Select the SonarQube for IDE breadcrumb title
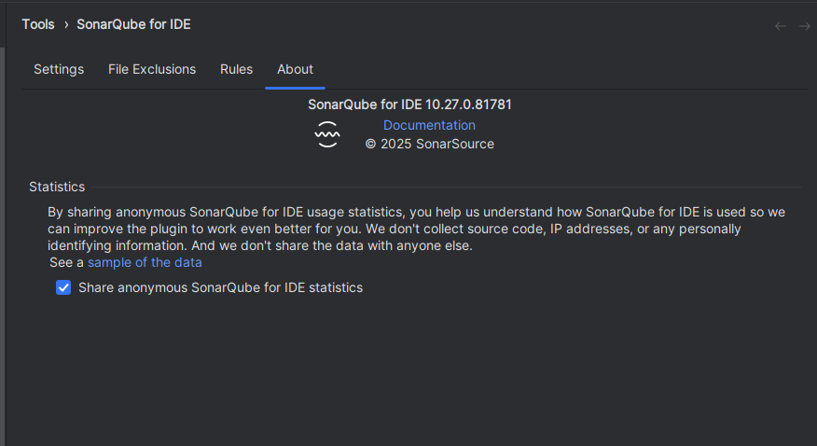This screenshot has height=446, width=817. tap(133, 24)
